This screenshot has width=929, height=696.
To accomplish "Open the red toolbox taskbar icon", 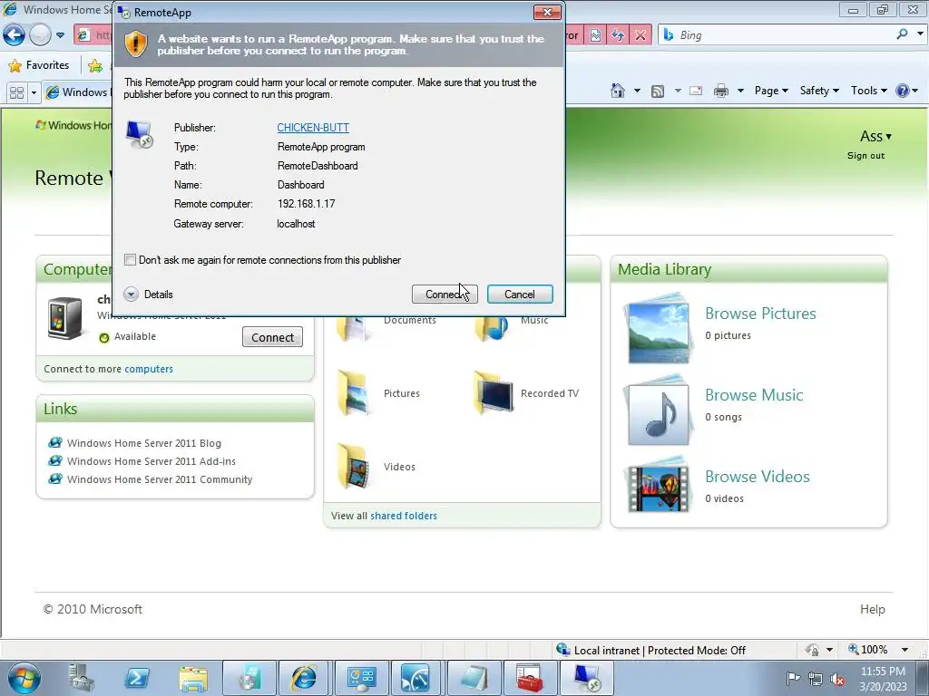I will click(x=529, y=678).
